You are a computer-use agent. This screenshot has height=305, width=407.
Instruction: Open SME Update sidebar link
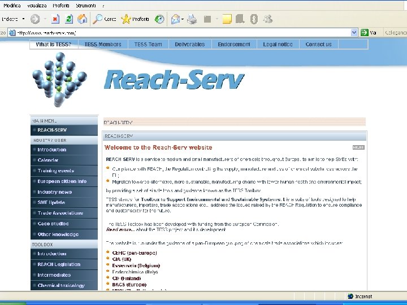pyautogui.click(x=64, y=202)
